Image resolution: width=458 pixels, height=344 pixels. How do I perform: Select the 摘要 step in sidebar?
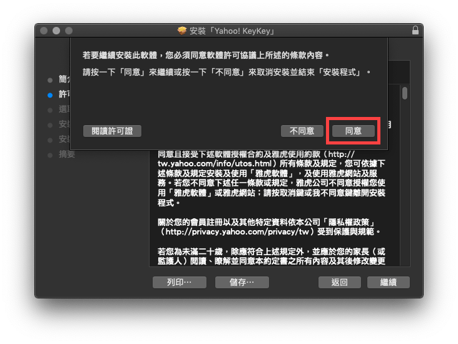pos(66,154)
